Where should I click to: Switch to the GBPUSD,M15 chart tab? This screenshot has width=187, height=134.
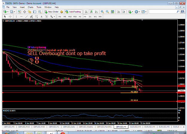click(24, 127)
